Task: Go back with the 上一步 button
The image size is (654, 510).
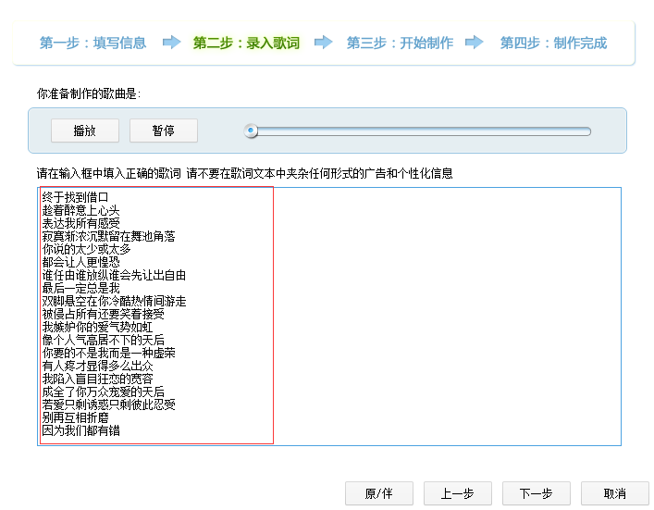Action: pyautogui.click(x=458, y=493)
